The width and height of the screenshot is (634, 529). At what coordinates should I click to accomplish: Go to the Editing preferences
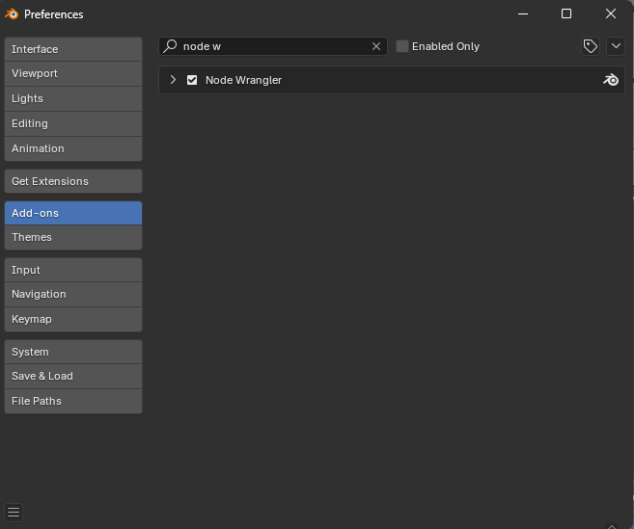(x=73, y=123)
